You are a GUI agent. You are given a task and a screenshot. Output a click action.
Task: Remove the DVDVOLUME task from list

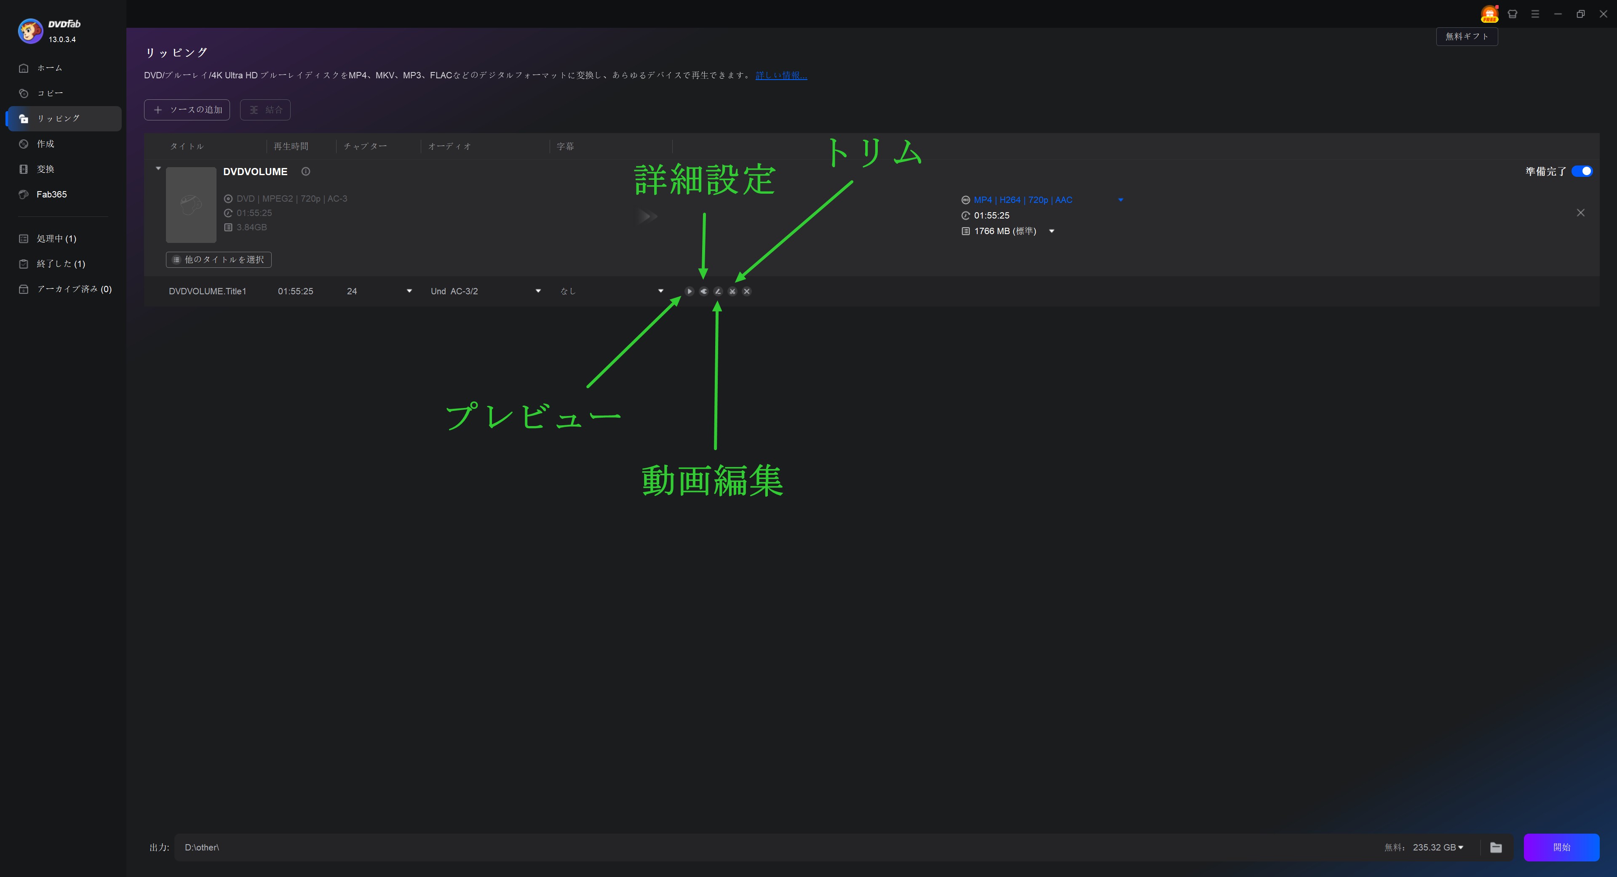[1581, 213]
